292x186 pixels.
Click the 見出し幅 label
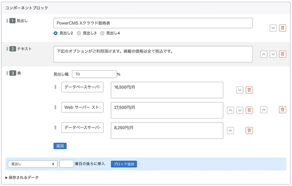tap(61, 74)
